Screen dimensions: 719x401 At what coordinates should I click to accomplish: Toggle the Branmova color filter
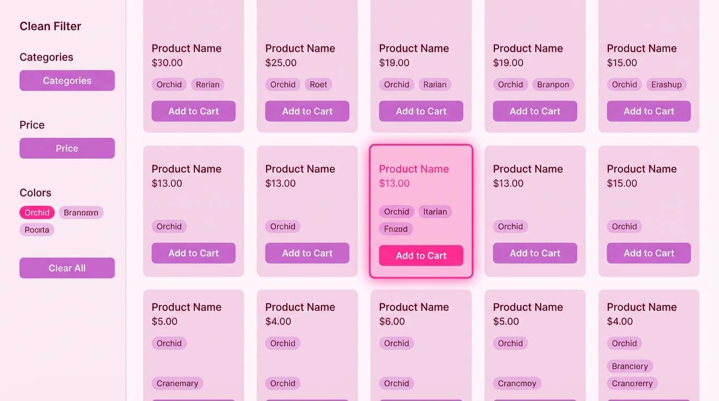click(81, 213)
